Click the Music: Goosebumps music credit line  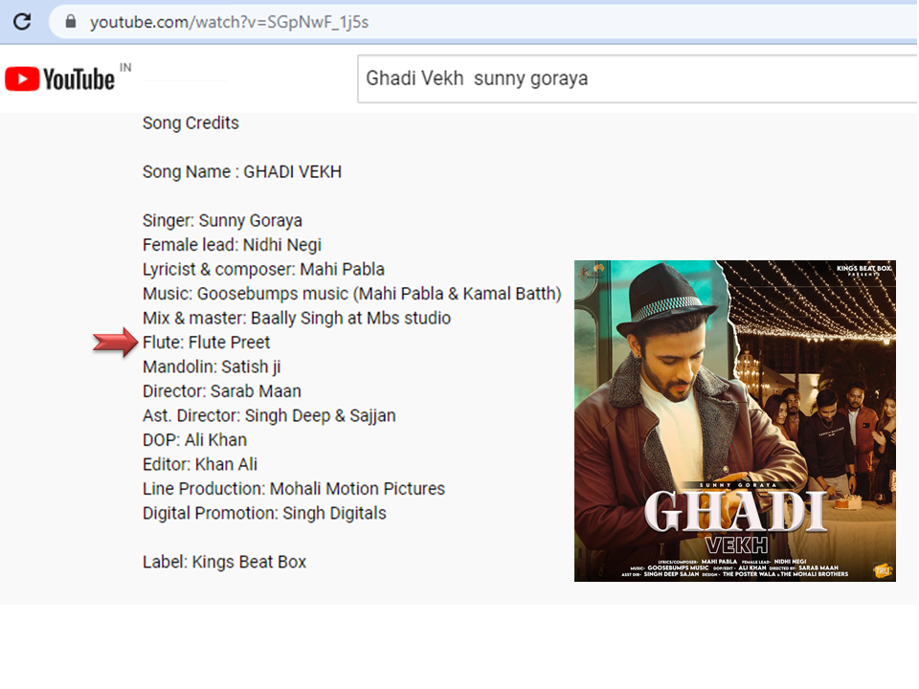[x=351, y=294]
